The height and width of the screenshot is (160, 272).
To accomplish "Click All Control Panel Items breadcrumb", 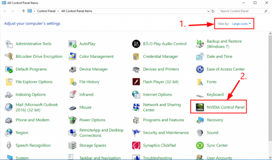I will pyautogui.click(x=77, y=11).
